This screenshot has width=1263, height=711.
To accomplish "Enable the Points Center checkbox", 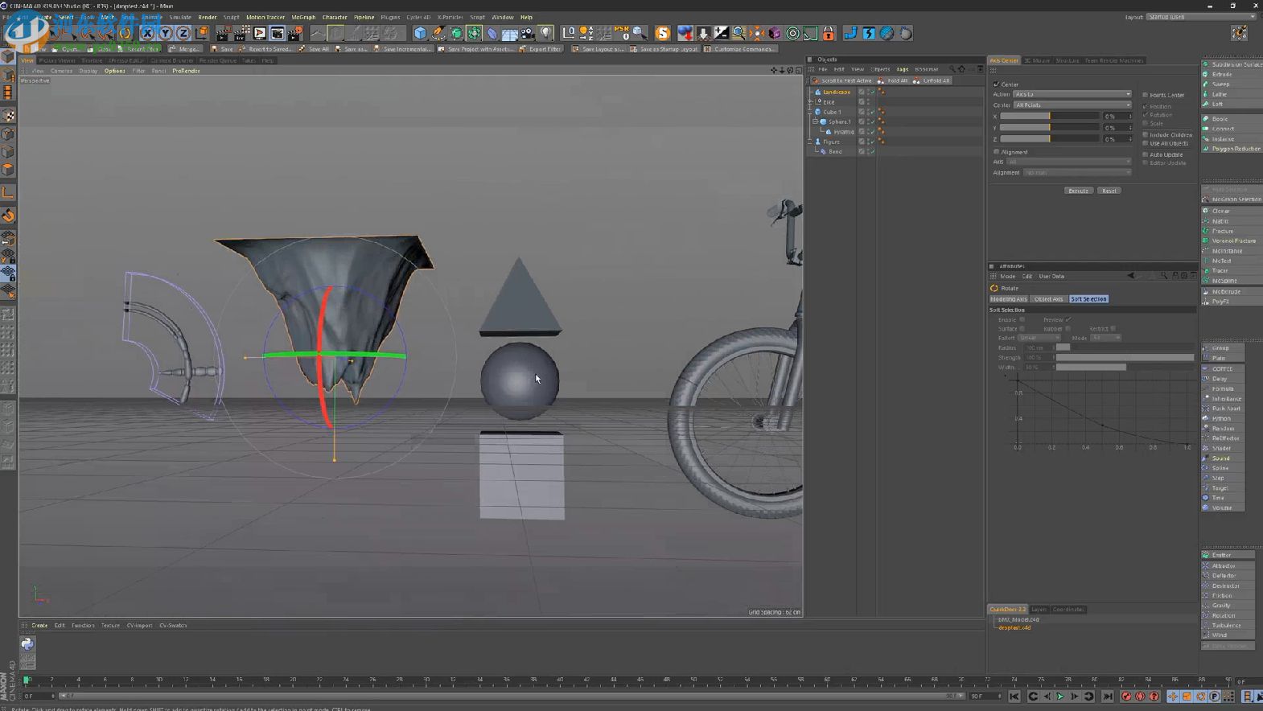I will 1146,95.
